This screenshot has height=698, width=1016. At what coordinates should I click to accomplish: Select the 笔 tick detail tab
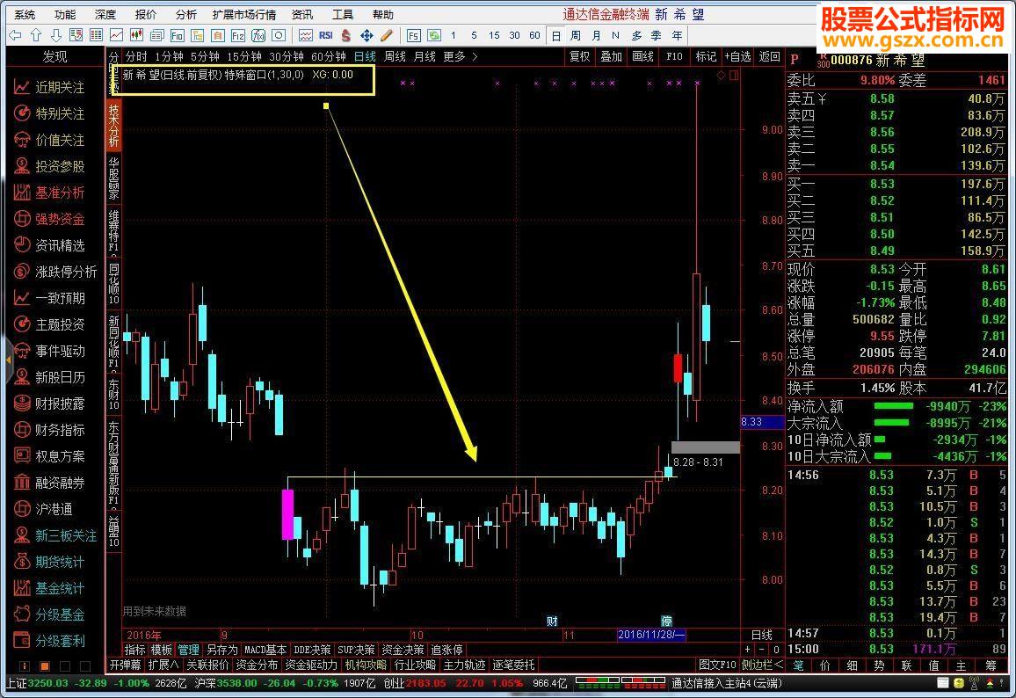(798, 665)
